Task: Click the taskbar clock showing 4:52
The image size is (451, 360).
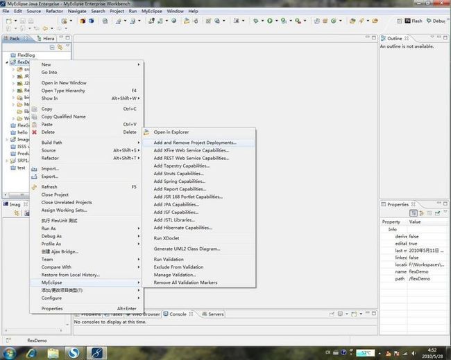Action: point(432,353)
